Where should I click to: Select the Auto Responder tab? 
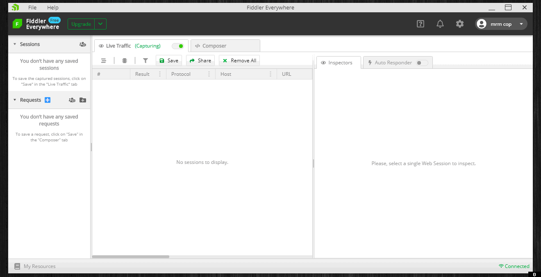(x=398, y=63)
